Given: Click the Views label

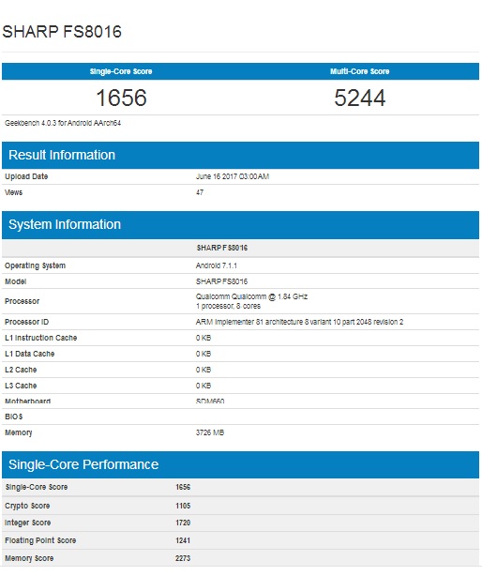Looking at the screenshot, I should point(13,192).
